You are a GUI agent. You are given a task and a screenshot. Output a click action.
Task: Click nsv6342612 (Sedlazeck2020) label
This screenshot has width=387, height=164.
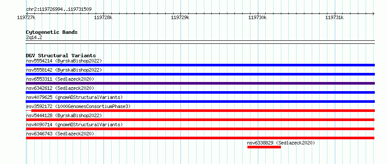[60, 88]
